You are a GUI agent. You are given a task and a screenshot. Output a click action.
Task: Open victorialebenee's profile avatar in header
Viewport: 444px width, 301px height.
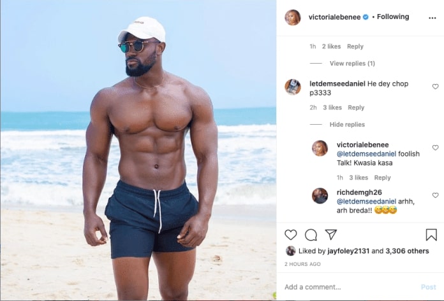[293, 17]
